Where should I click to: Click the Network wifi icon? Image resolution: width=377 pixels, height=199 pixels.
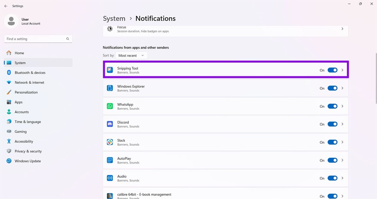tap(9, 82)
